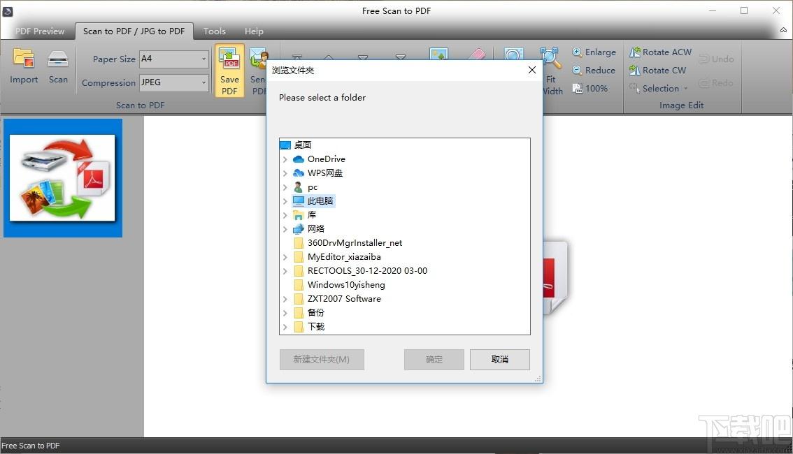
Task: Click the Save PDF icon
Action: point(229,58)
